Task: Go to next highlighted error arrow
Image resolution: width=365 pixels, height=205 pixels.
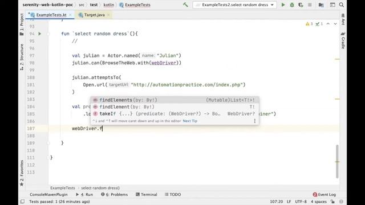Action: [335, 24]
